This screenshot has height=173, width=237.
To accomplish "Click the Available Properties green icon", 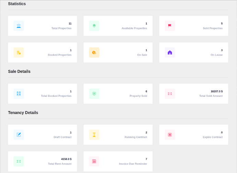I will (x=94, y=26).
